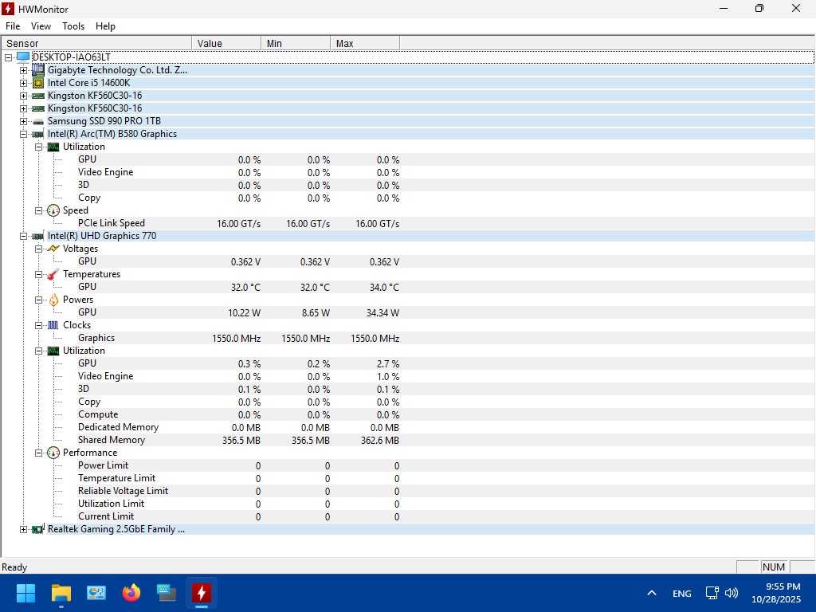Expand the Gigabyte Technology motherboard node
Image resolution: width=816 pixels, height=612 pixels.
click(24, 70)
